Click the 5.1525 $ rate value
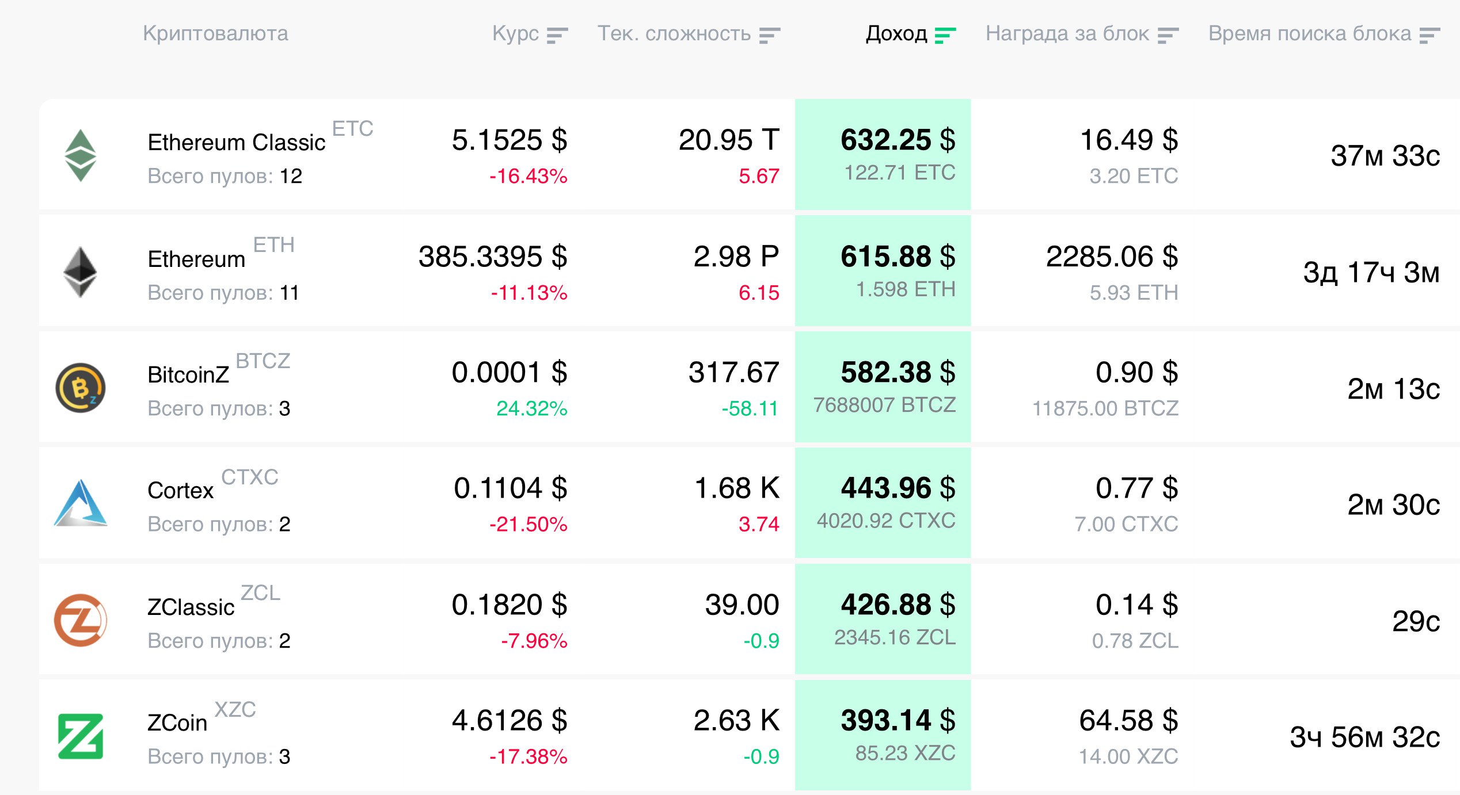The width and height of the screenshot is (1460, 795). [510, 140]
